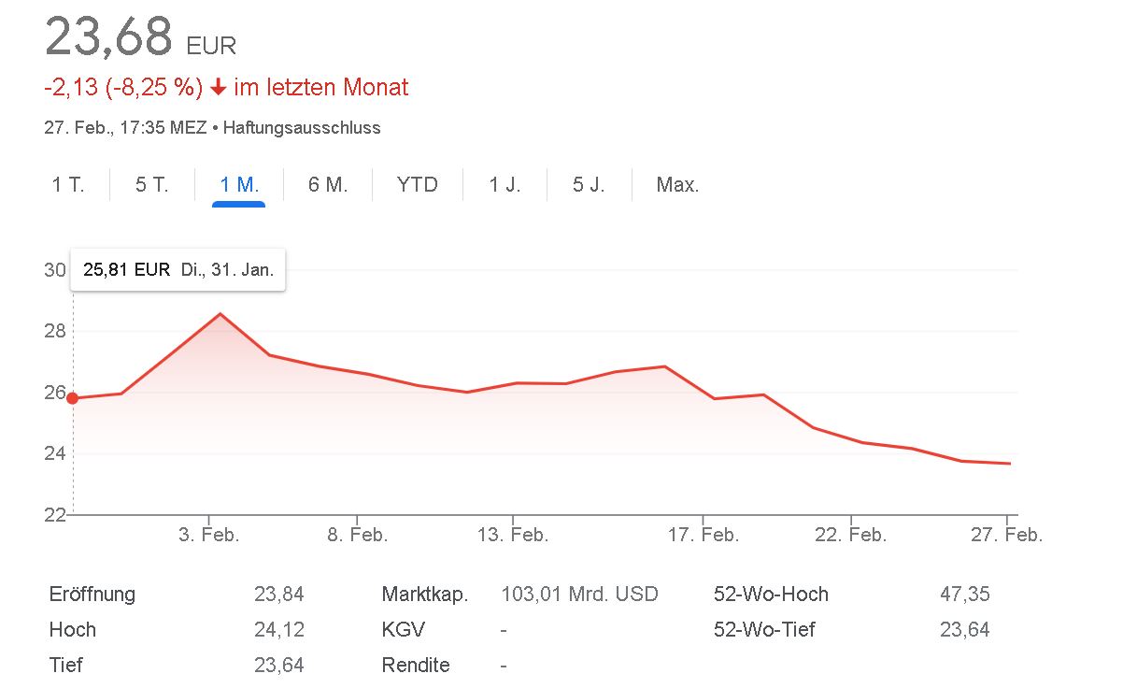1123x688 pixels.
Task: Click the 25,81 EUR tooltip box
Action: [178, 270]
